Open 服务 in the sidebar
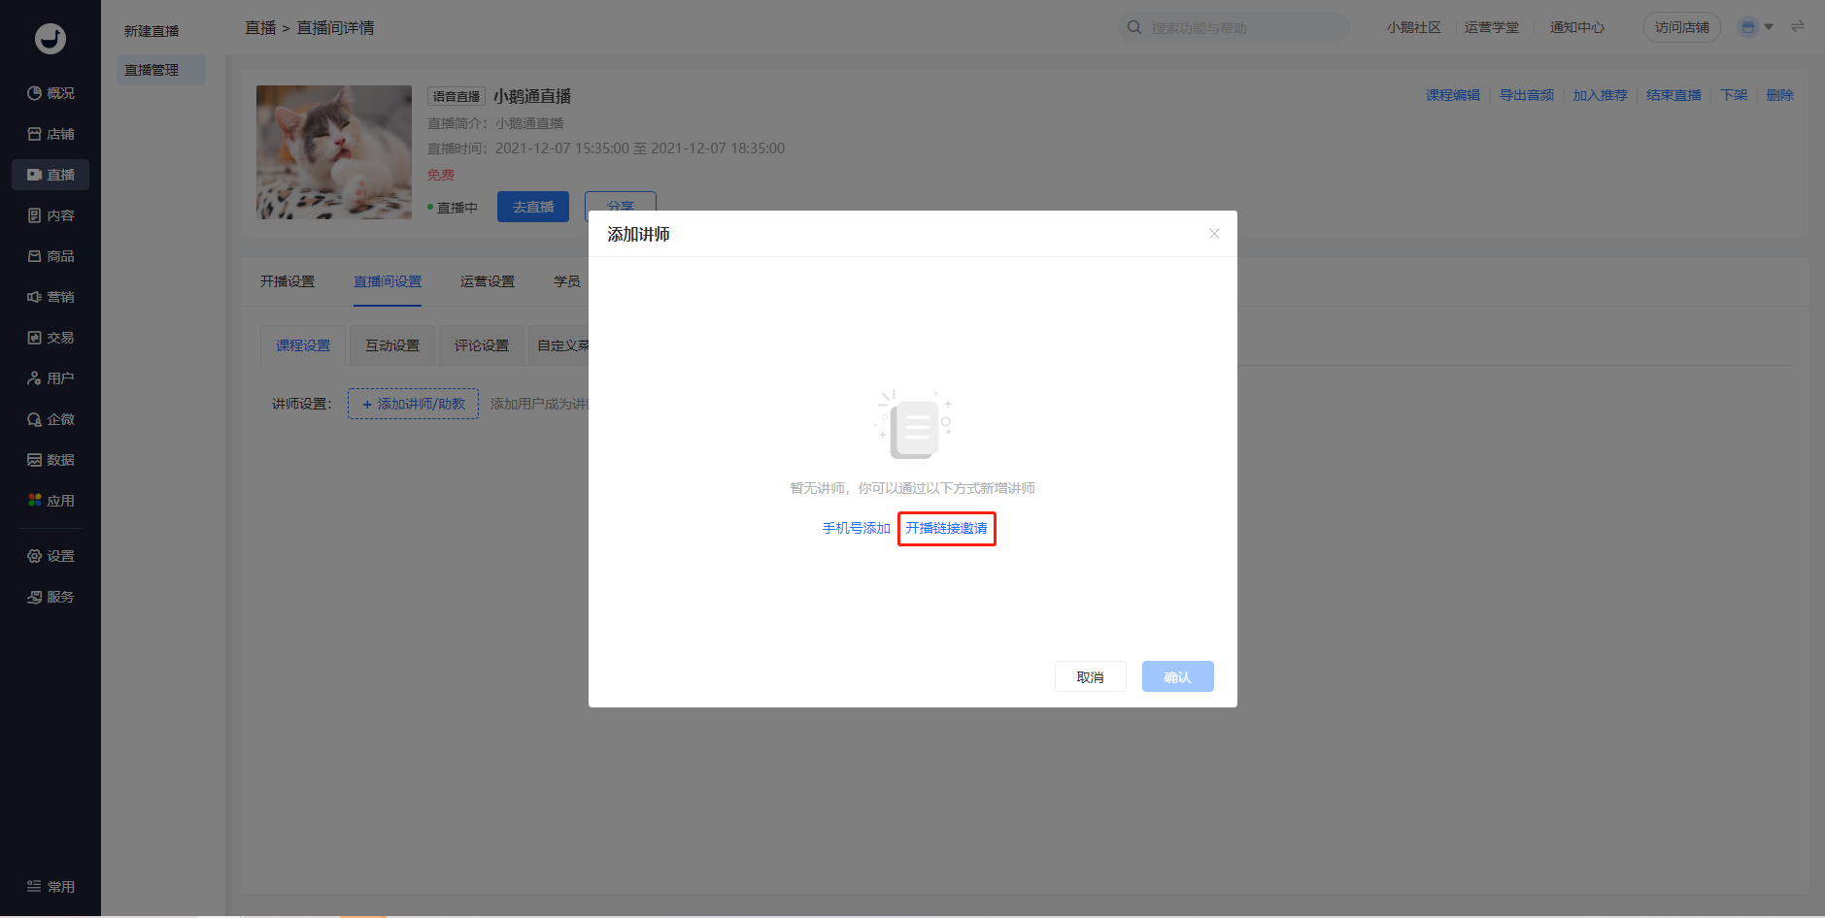Screen dimensions: 1825x918 [x=51, y=597]
